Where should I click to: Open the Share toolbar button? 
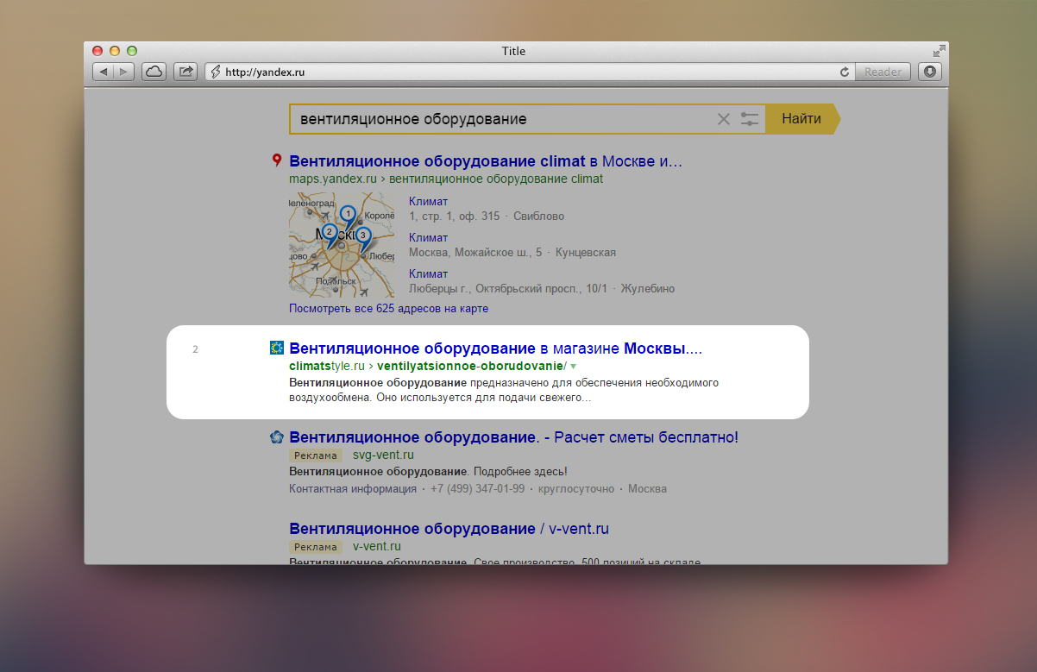pos(185,72)
